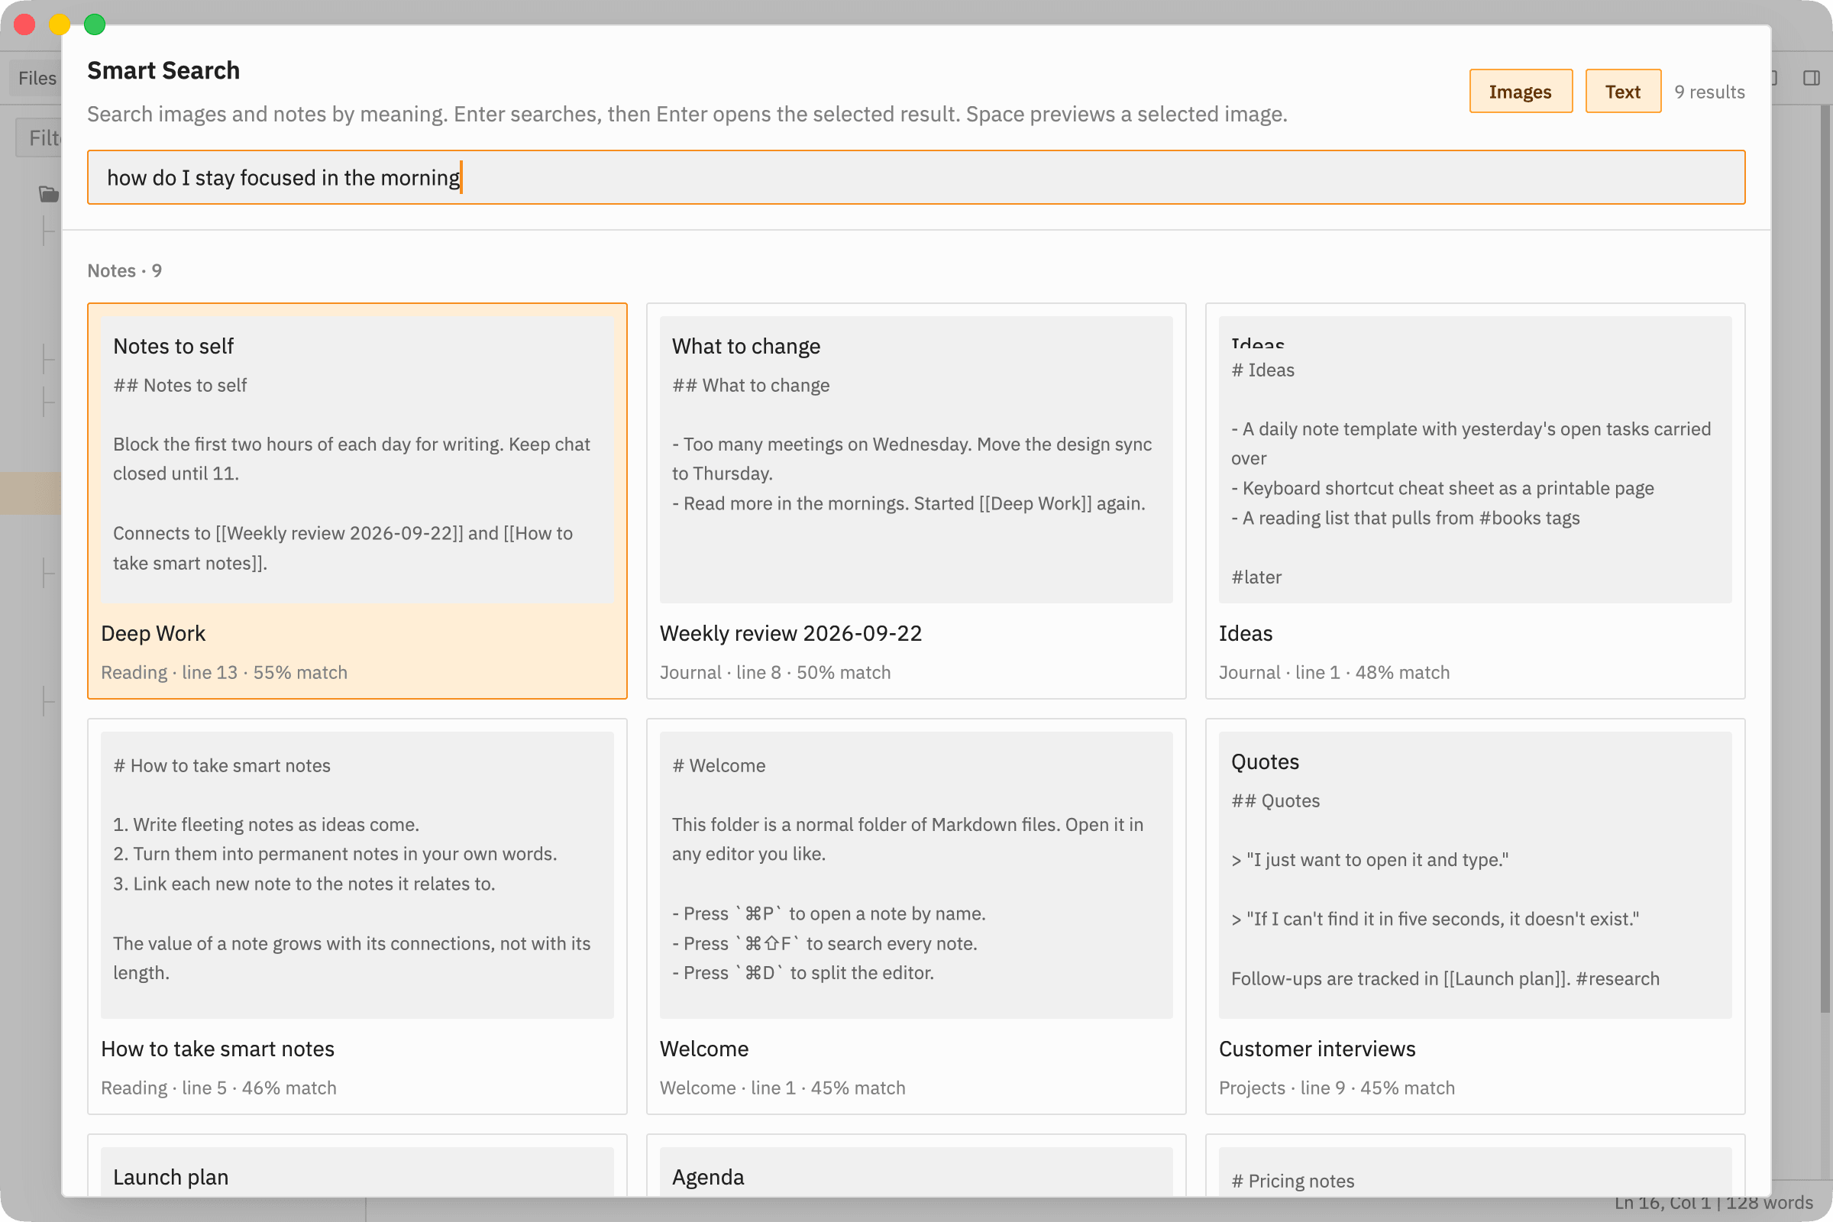Open the Ideas journal result card

[1475, 500]
